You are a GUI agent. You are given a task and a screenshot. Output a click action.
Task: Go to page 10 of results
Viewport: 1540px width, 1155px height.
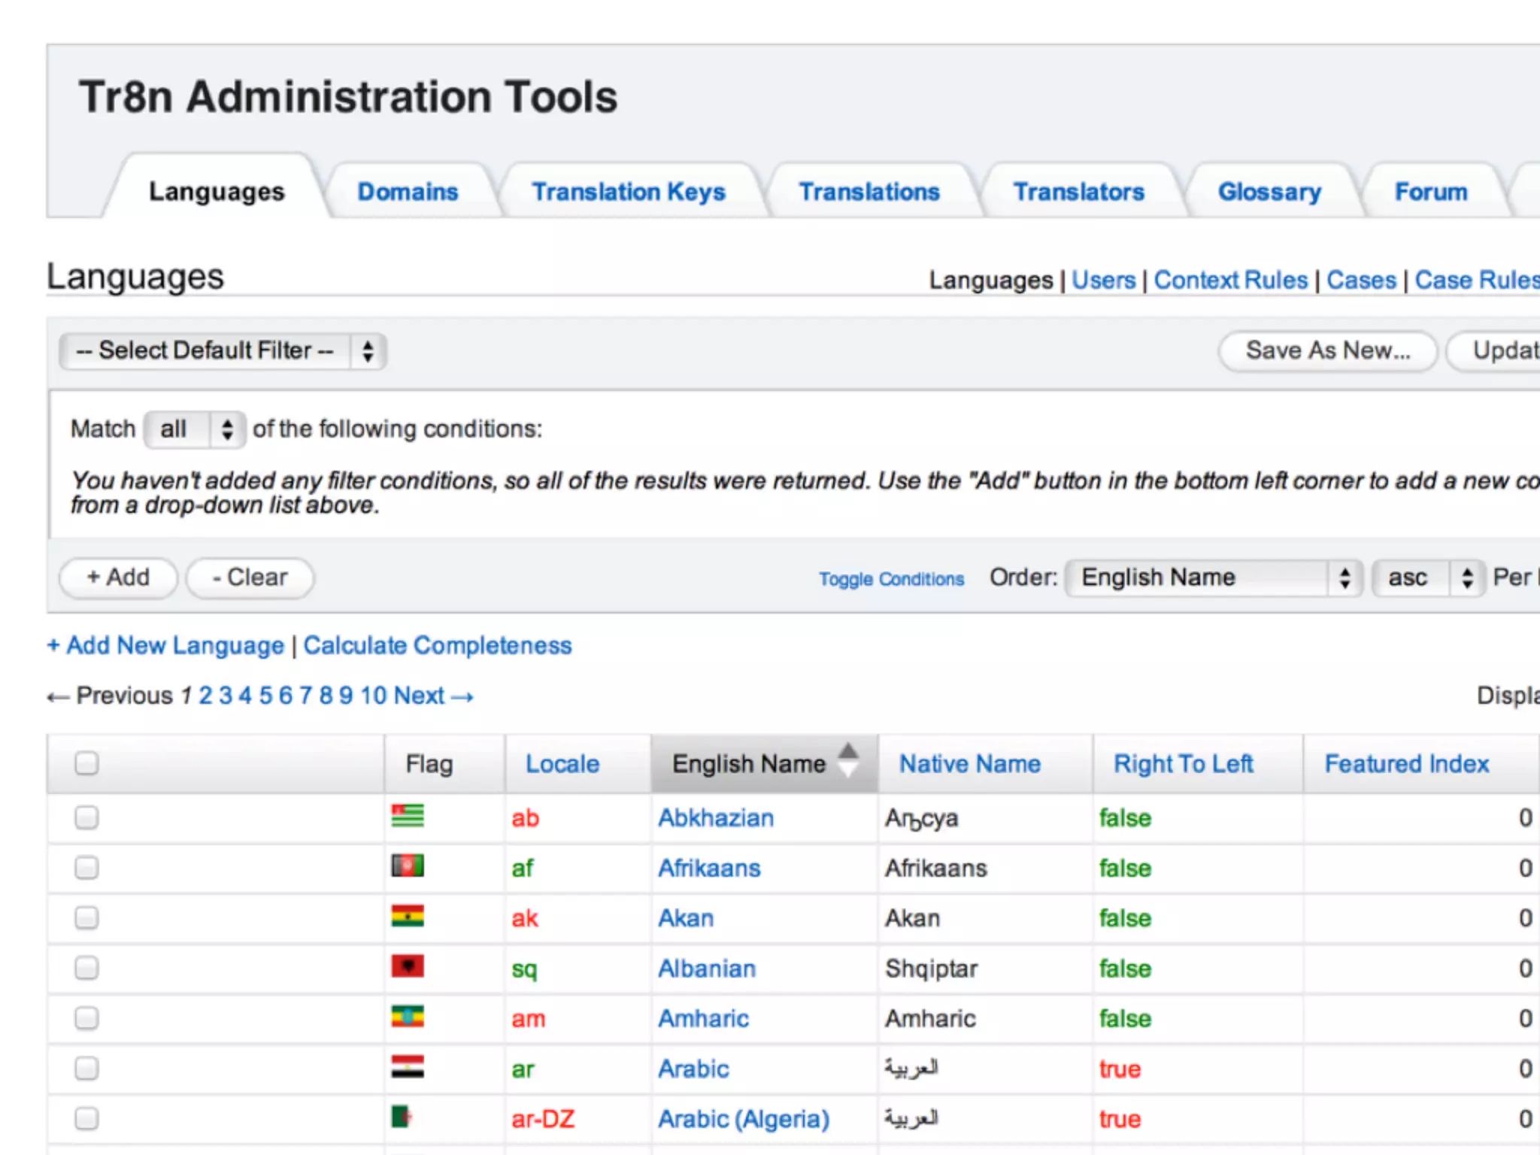(373, 696)
